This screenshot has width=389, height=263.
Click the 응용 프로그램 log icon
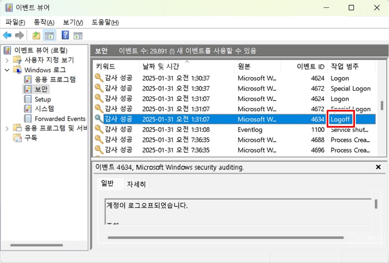click(28, 79)
